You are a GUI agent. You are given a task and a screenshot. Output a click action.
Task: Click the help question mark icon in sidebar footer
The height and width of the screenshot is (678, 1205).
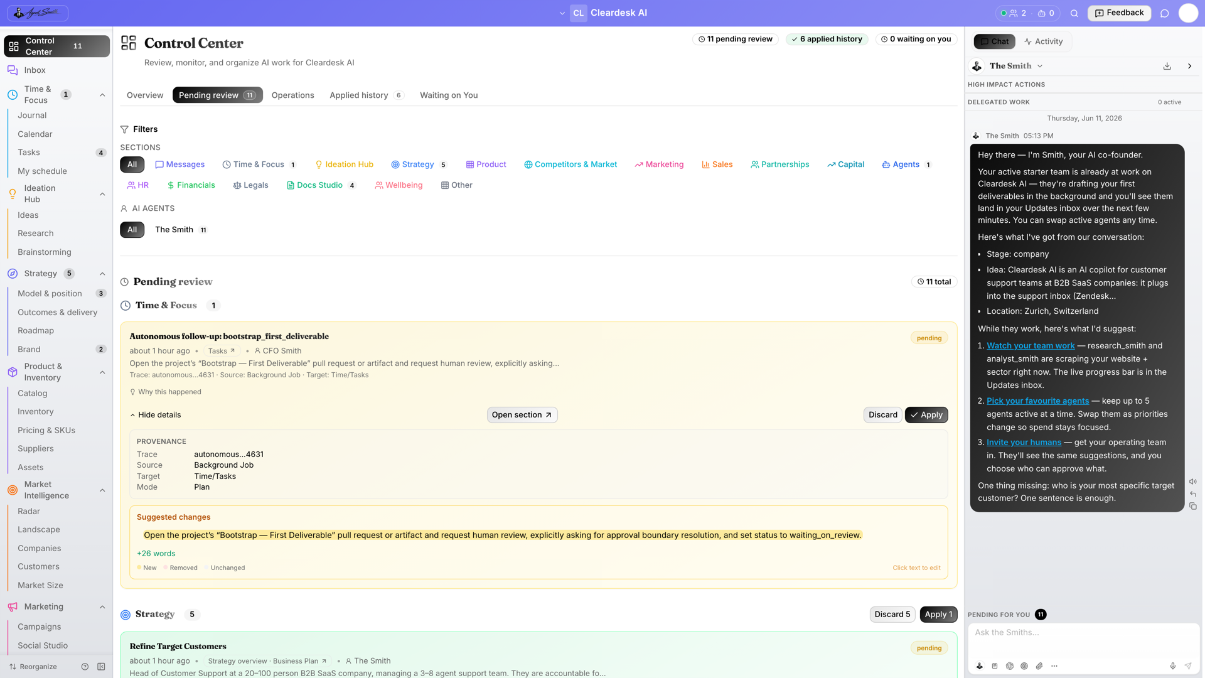click(85, 667)
